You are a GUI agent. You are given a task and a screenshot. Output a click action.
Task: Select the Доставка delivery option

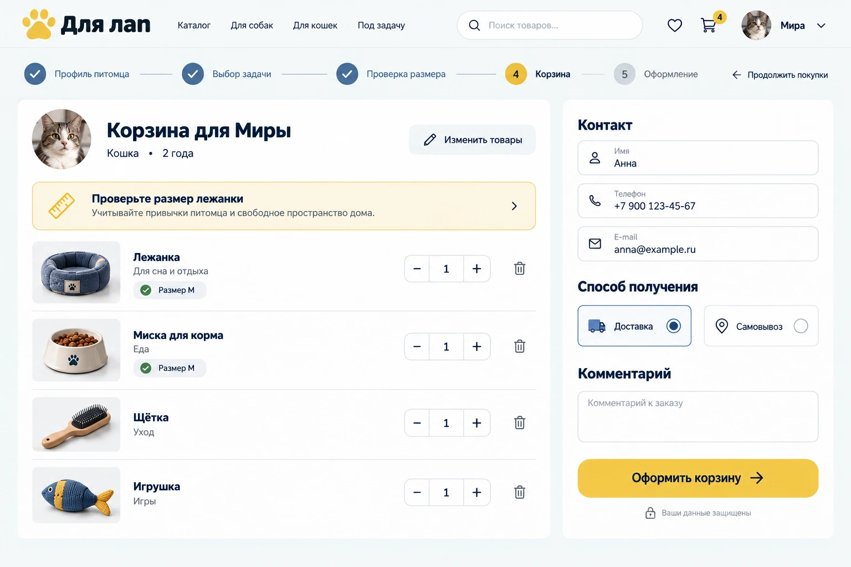click(634, 326)
